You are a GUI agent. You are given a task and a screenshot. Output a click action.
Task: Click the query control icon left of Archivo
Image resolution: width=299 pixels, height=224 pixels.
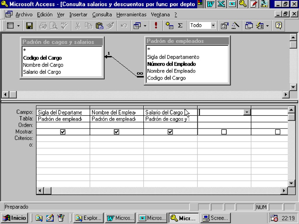(9, 15)
